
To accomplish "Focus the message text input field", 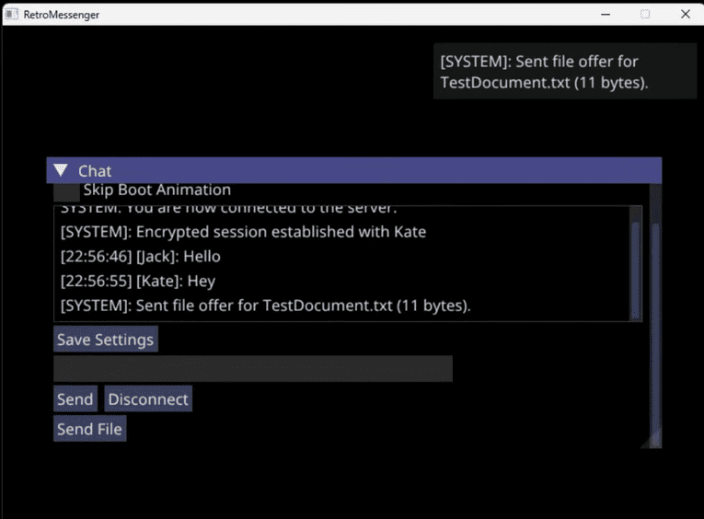I will [253, 369].
